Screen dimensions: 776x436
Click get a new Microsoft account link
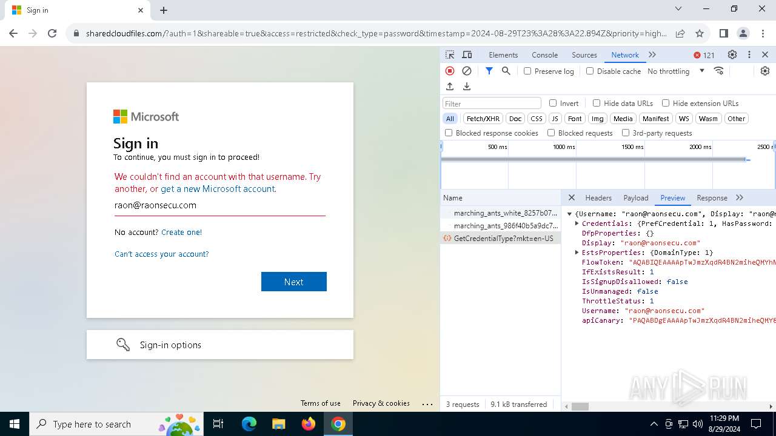(218, 189)
